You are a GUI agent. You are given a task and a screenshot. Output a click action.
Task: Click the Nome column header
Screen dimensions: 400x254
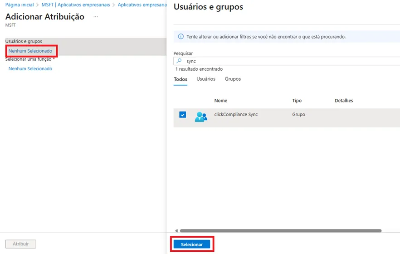tap(221, 101)
